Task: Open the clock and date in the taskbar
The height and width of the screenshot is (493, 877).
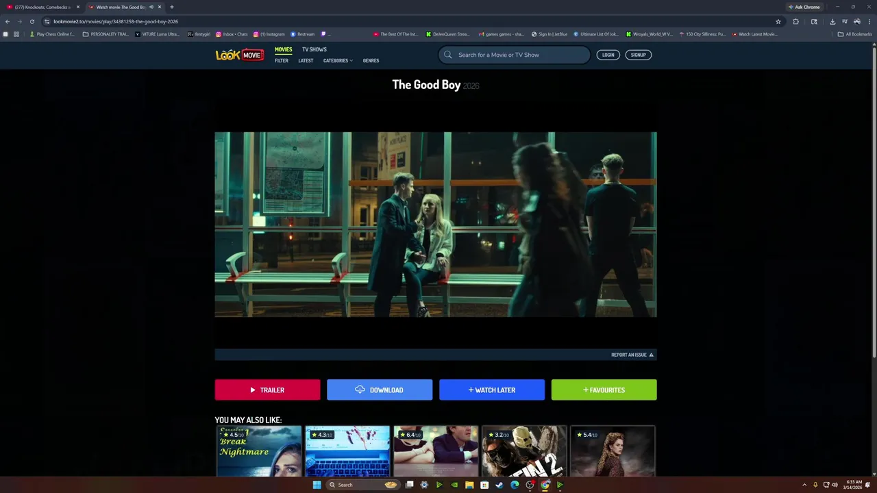Action: pos(853,485)
